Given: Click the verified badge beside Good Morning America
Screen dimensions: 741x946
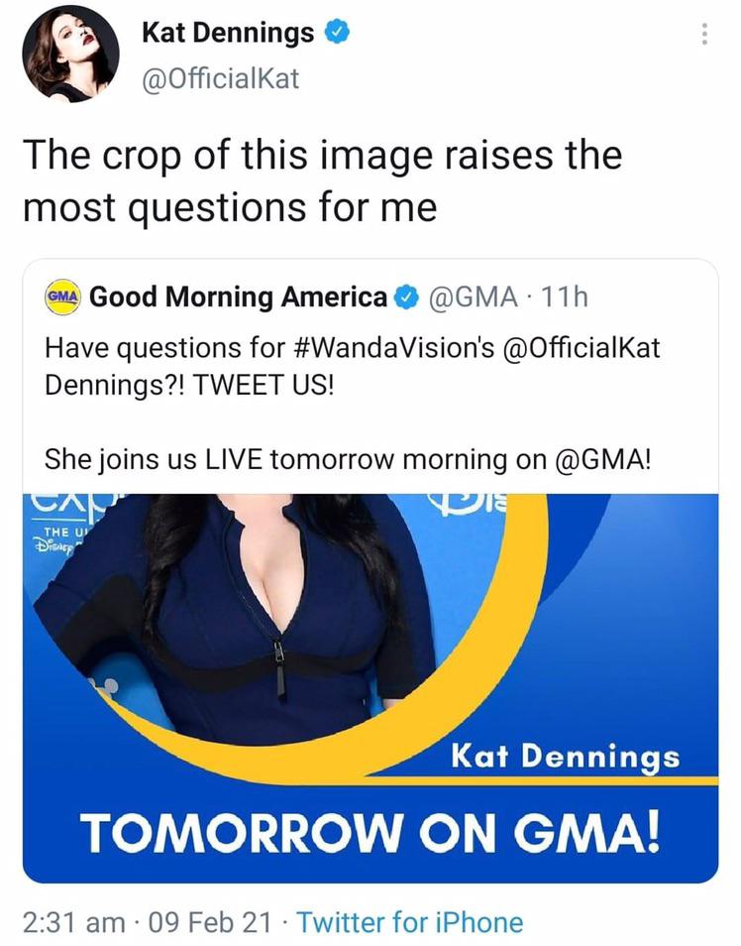Looking at the screenshot, I should point(404,296).
